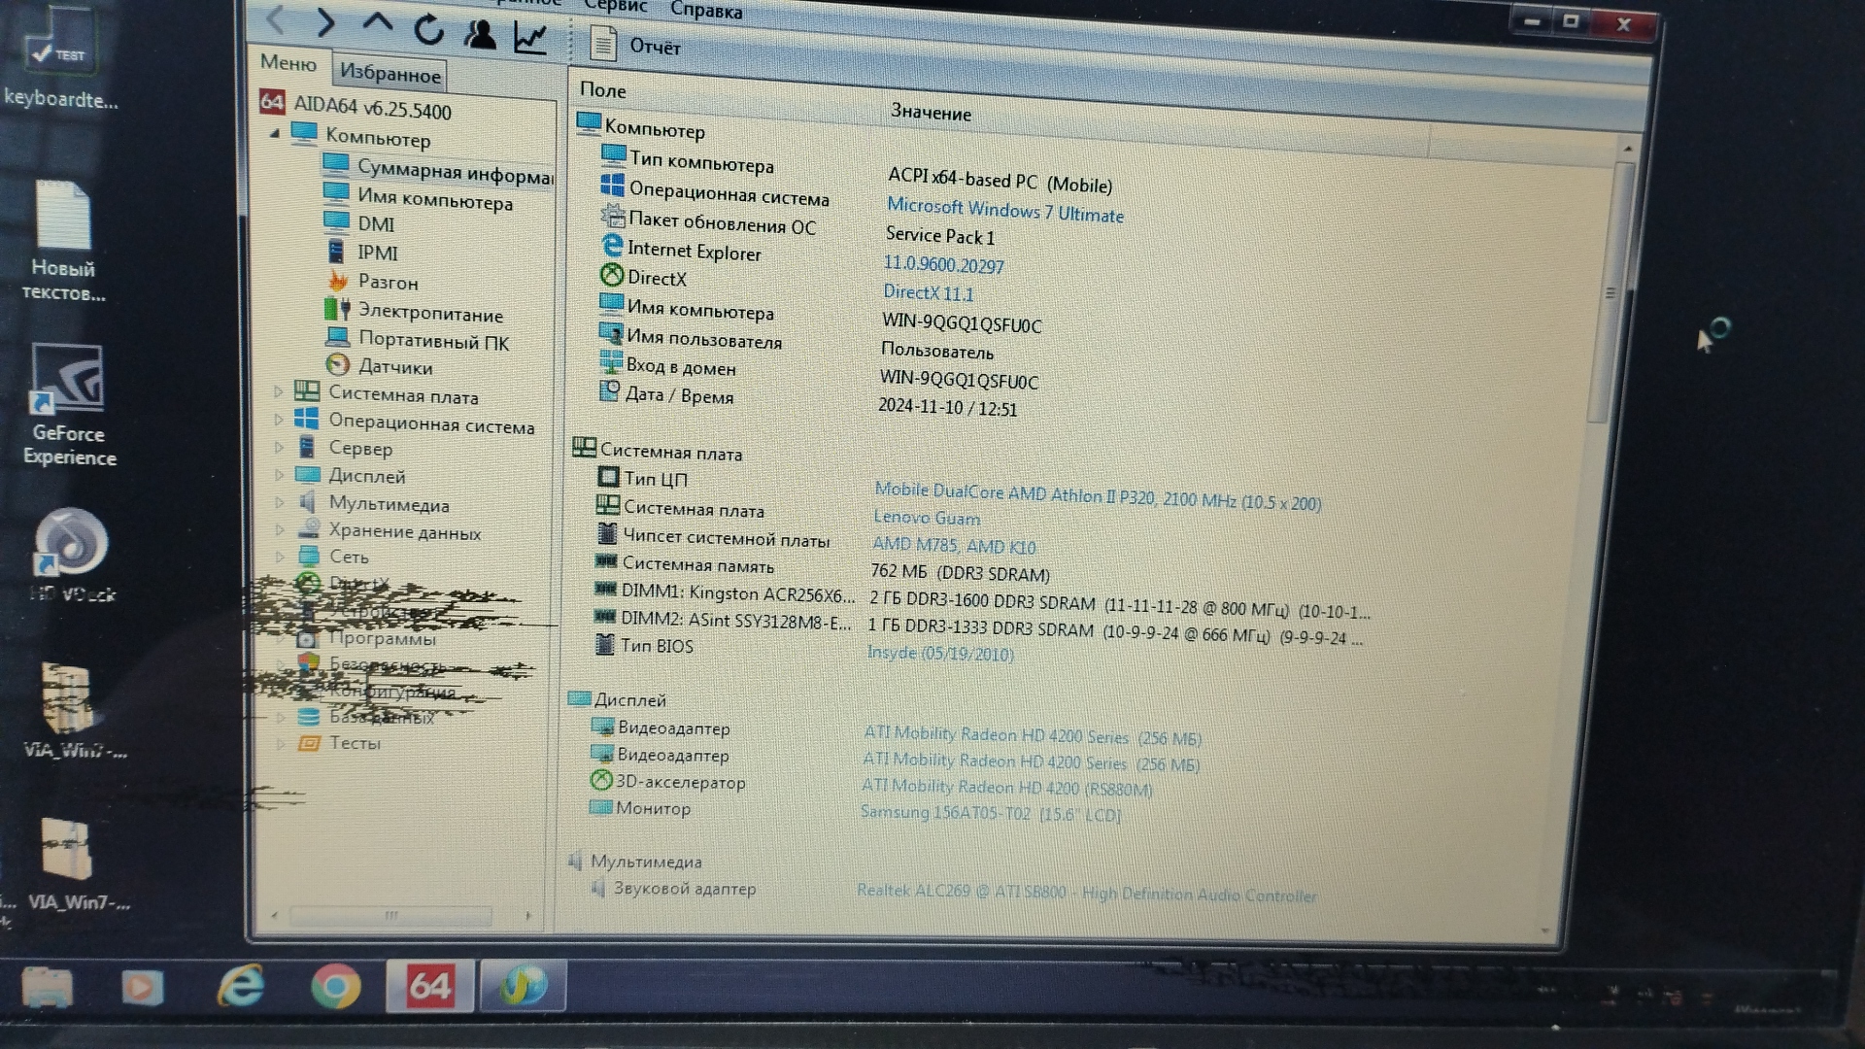Image resolution: width=1865 pixels, height=1049 pixels.
Task: Launch AIDA64 from the taskbar
Action: pos(429,986)
